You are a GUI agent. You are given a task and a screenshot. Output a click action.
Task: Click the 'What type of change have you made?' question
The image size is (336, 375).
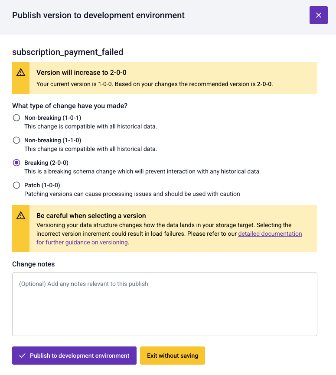pos(72,106)
